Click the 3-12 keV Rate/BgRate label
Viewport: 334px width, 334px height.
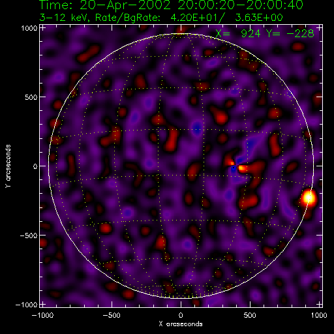point(161,18)
